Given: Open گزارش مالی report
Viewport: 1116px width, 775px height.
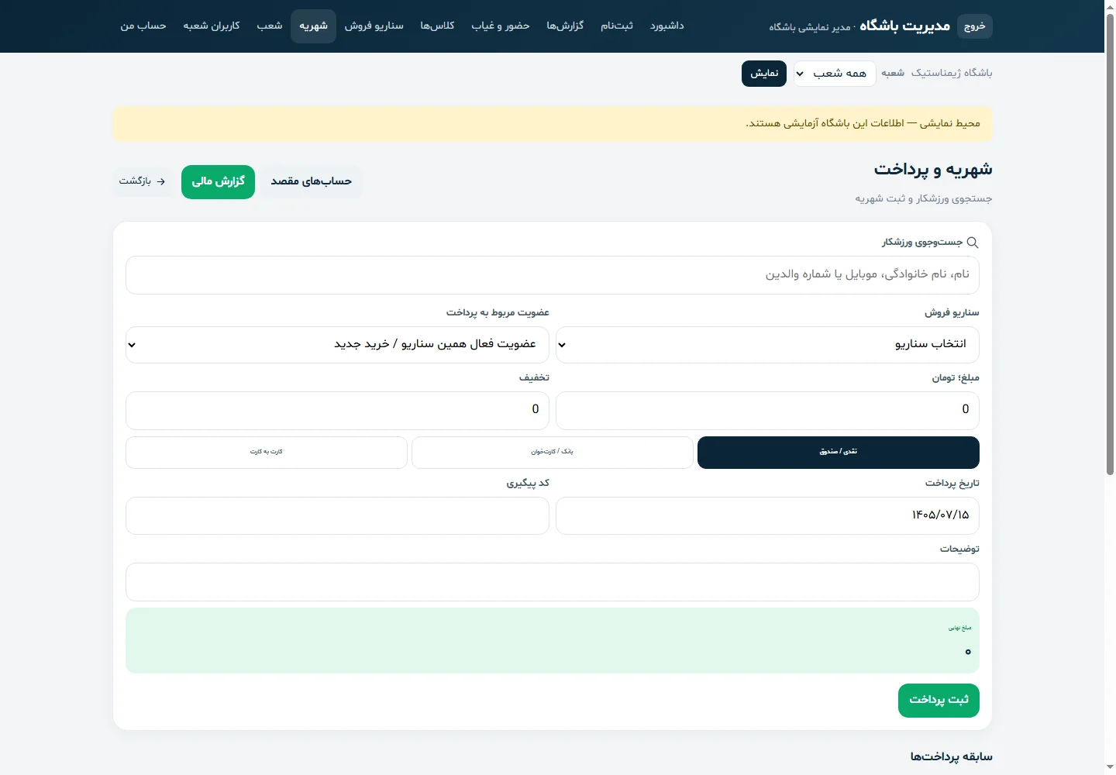Looking at the screenshot, I should (x=218, y=181).
